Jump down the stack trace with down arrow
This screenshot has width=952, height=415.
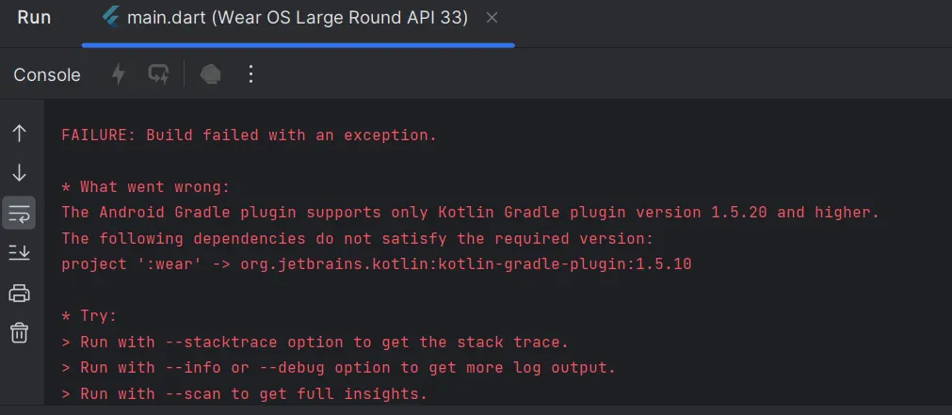[20, 173]
